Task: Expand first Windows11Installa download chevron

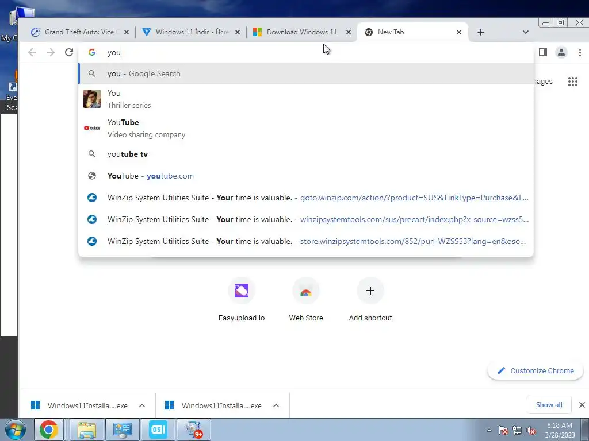Action: coord(142,405)
